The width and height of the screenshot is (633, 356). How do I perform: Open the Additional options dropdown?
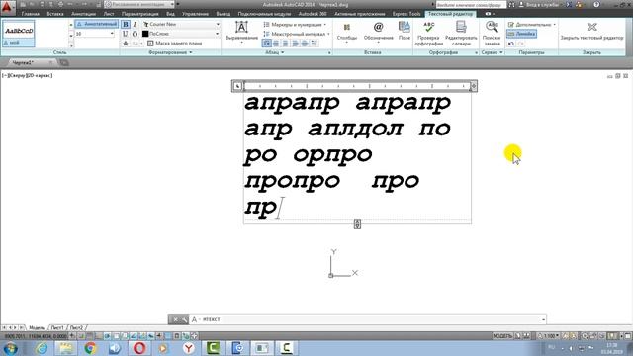(x=532, y=25)
